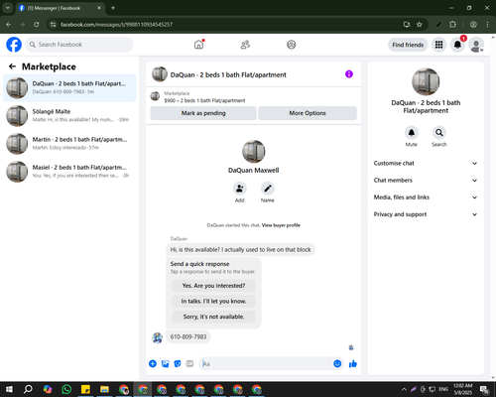Expand Privacy and support section
This screenshot has width=496, height=397.
pos(426,214)
